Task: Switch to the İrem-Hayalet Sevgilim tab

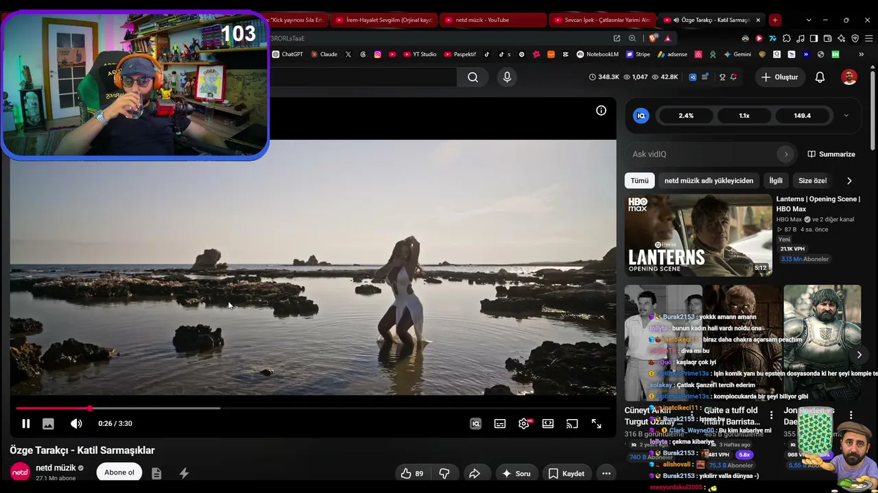Action: [x=383, y=20]
